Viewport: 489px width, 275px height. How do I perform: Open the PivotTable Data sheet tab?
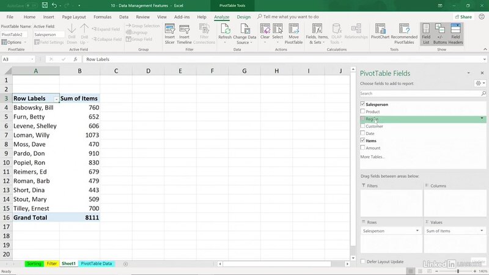pyautogui.click(x=97, y=263)
